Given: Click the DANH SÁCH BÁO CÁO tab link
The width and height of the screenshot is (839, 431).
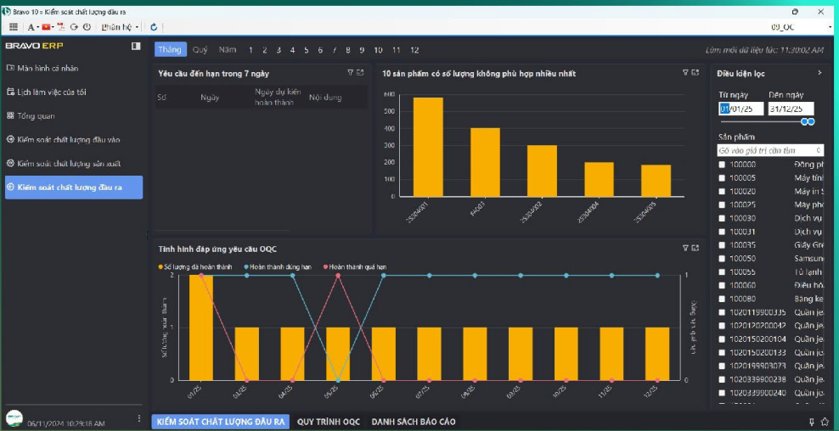Looking at the screenshot, I should click(413, 422).
